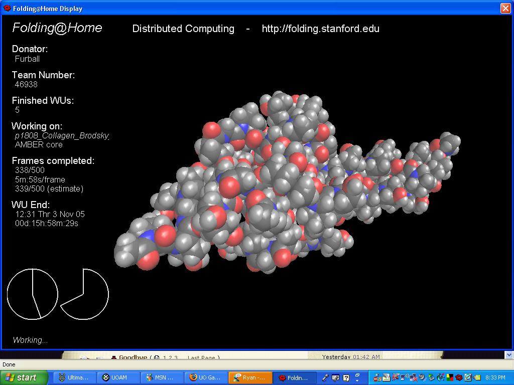Click the red and grey scribble tray icon
Viewport: 514px width, 385px height.
pos(396,377)
